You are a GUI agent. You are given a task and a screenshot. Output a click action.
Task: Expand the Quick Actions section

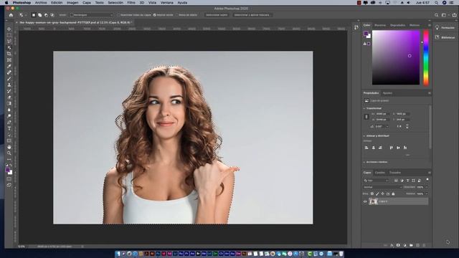click(364, 162)
